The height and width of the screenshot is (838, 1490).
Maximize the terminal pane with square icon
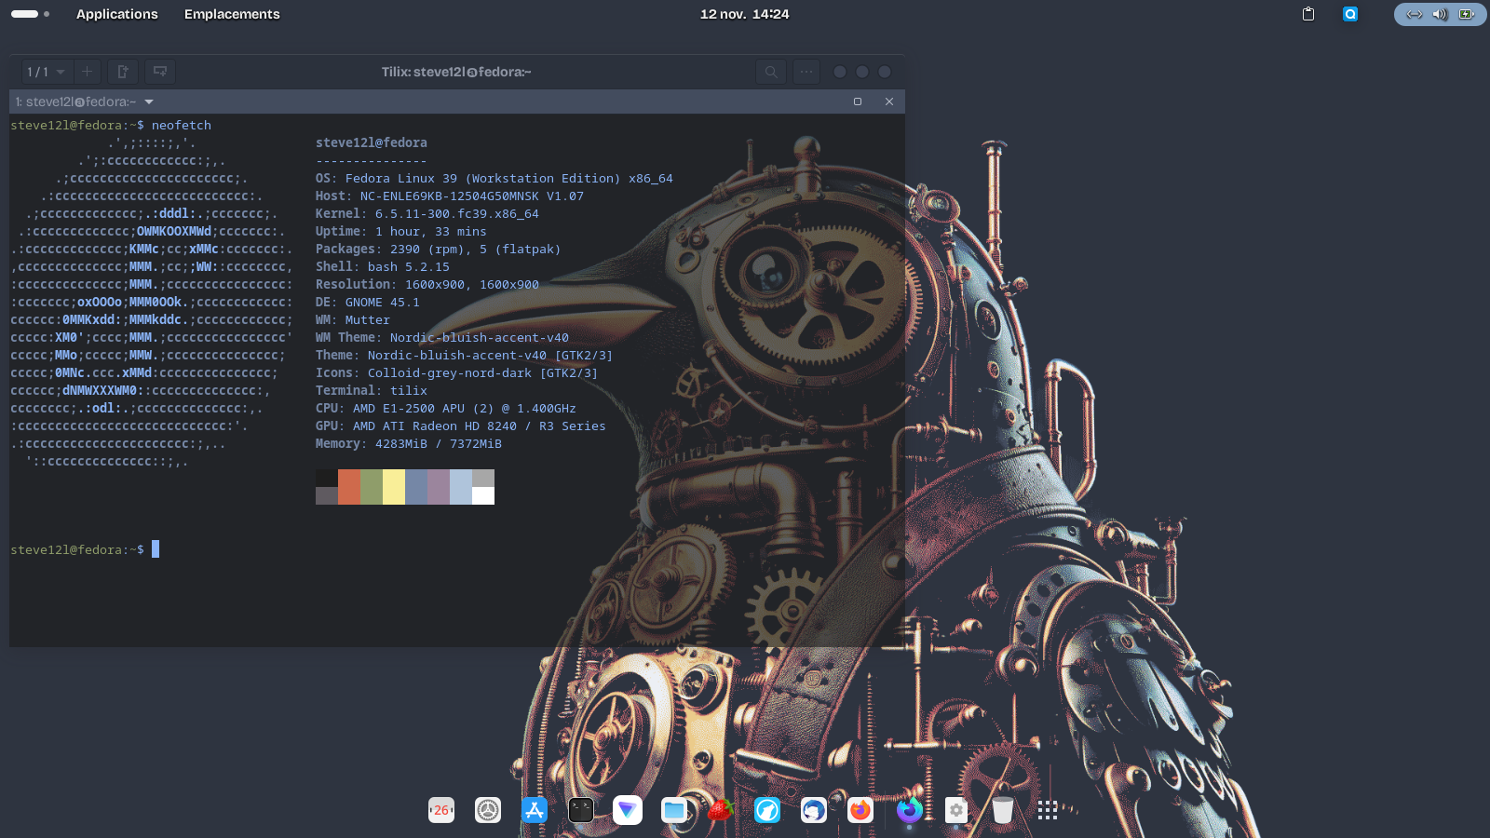858,101
